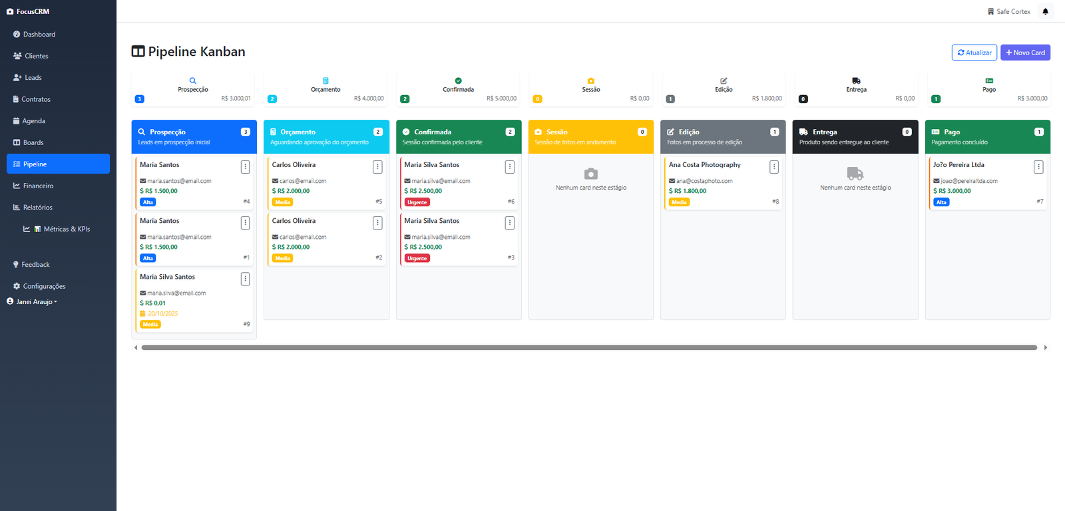
Task: Click the horizontal scrollbar right arrow
Action: point(1045,347)
